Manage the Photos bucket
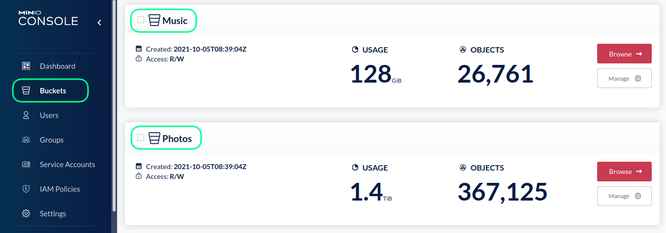Image resolution: width=666 pixels, height=233 pixels. 624,196
